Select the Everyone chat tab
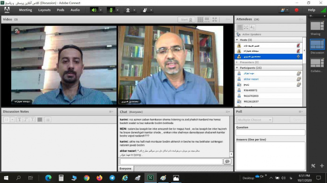 (125, 169)
